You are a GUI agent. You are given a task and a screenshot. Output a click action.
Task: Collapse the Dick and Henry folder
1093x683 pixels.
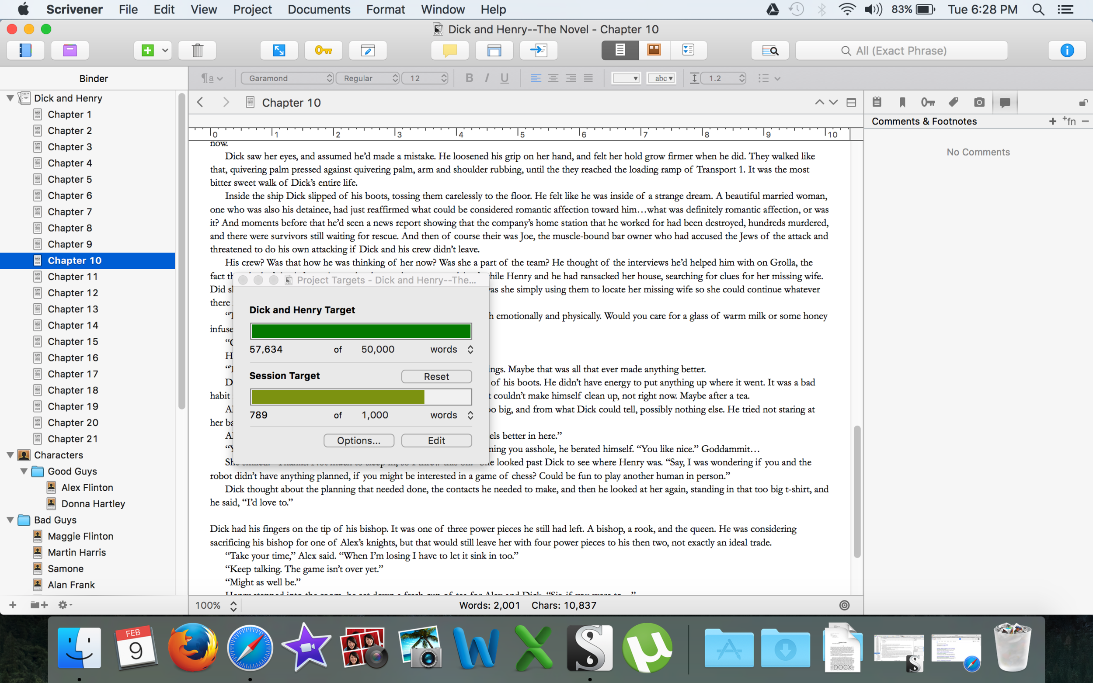(10, 98)
